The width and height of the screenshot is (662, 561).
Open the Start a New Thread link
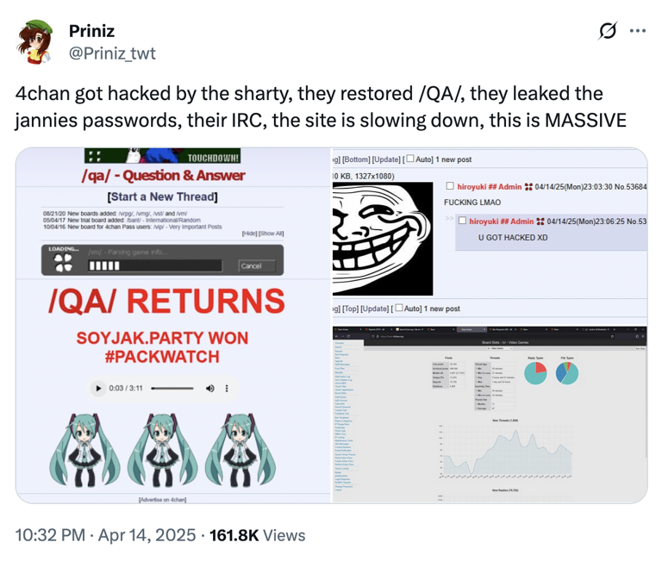[162, 197]
